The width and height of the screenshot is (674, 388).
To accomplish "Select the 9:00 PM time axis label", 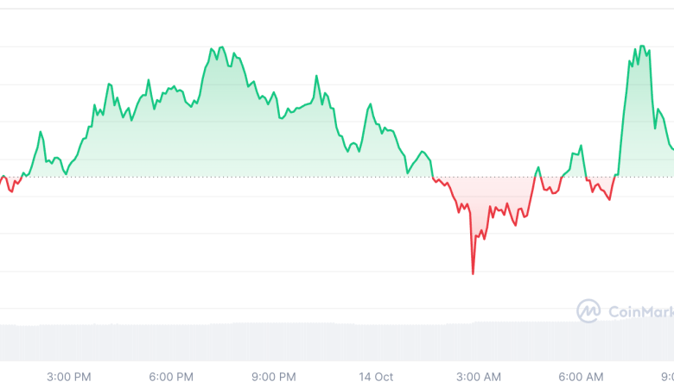I will (x=274, y=377).
